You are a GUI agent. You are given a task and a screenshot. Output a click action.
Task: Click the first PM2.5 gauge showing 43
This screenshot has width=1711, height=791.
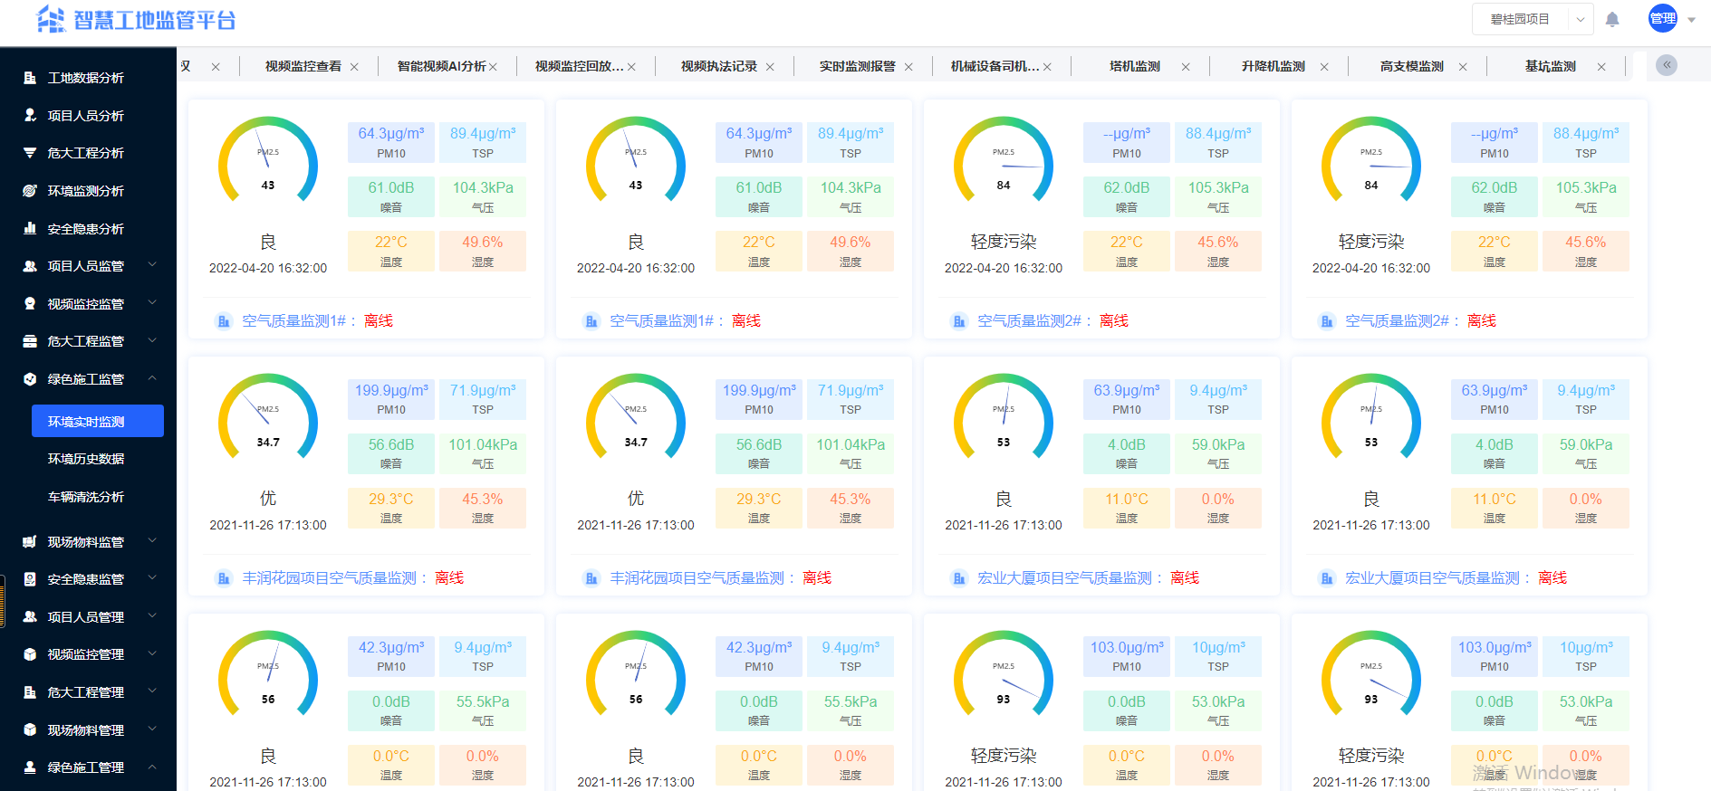[x=268, y=160]
